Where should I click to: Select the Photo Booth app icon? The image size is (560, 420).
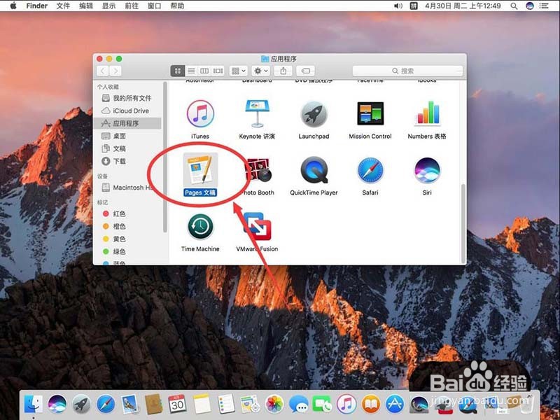pos(260,170)
